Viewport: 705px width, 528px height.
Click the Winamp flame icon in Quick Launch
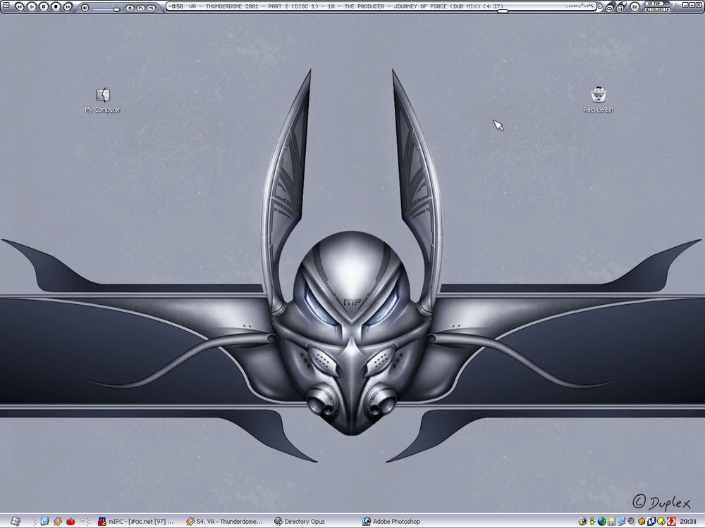tap(70, 522)
